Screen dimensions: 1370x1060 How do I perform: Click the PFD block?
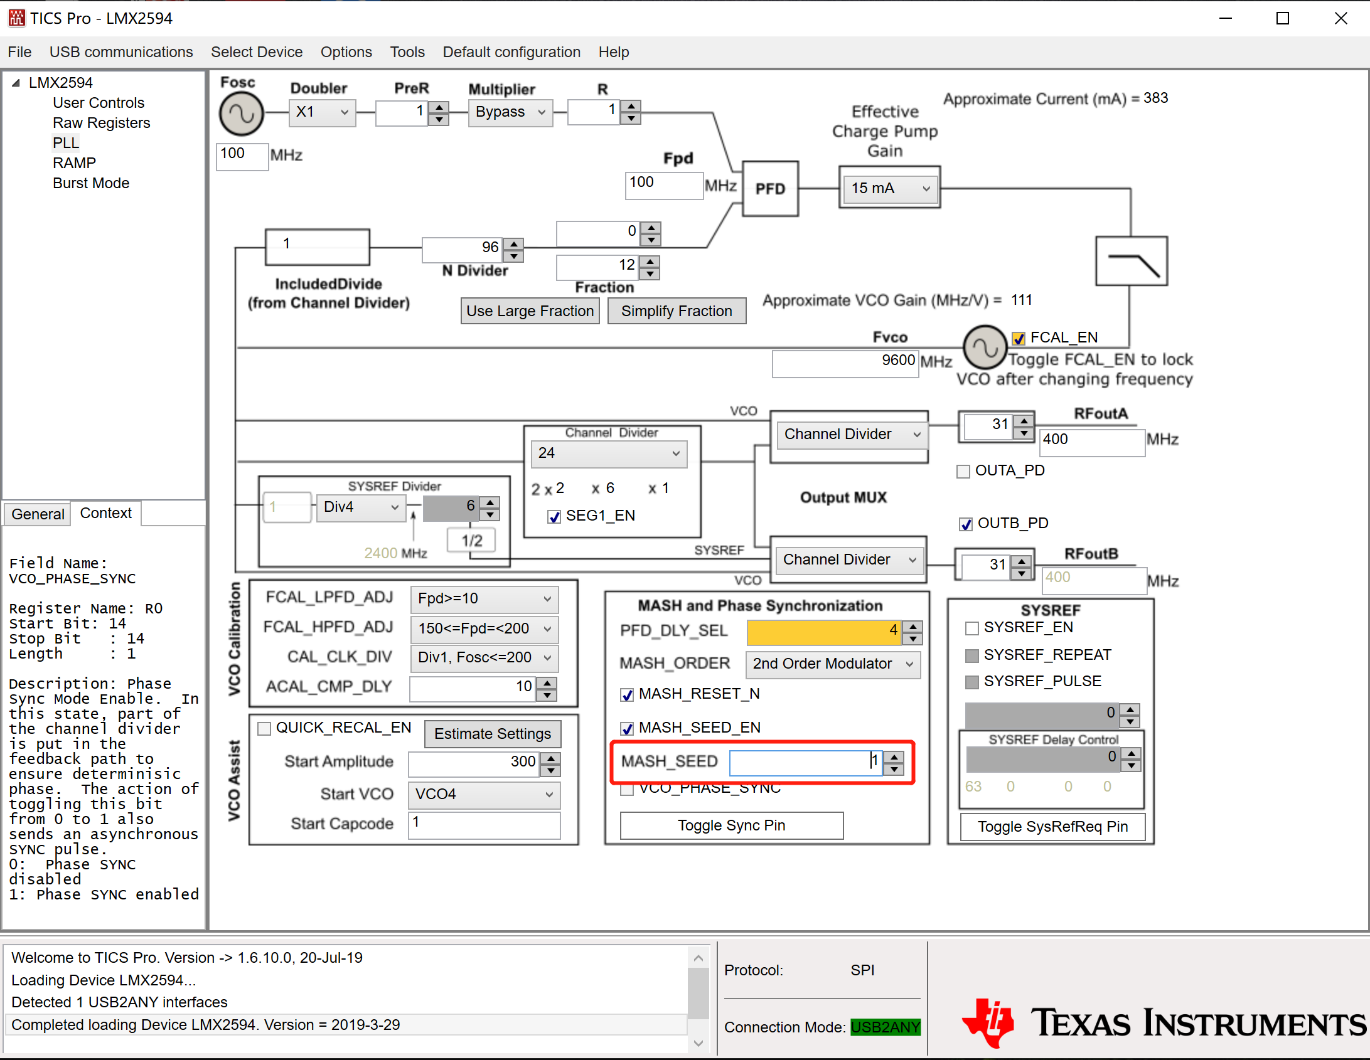769,189
